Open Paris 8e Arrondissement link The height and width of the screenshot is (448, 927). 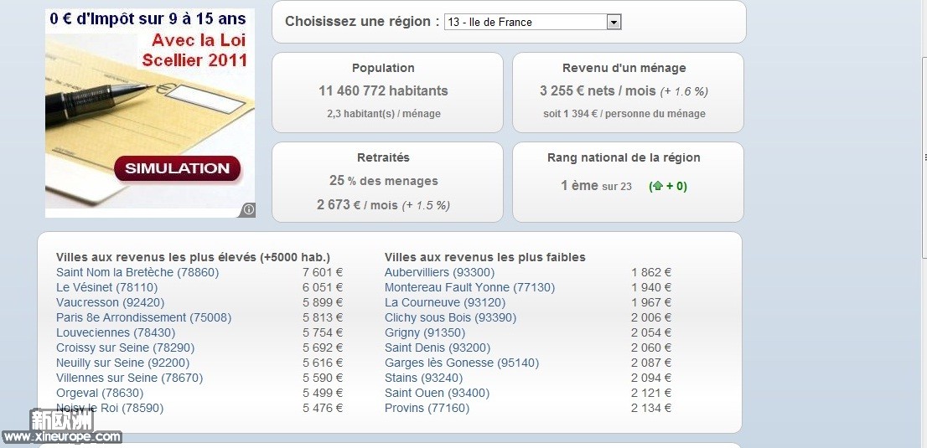[x=143, y=317]
